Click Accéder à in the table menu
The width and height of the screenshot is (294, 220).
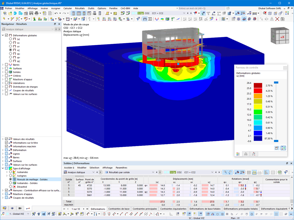tap(69, 168)
